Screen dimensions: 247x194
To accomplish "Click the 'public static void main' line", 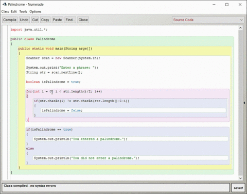I will [55, 48].
